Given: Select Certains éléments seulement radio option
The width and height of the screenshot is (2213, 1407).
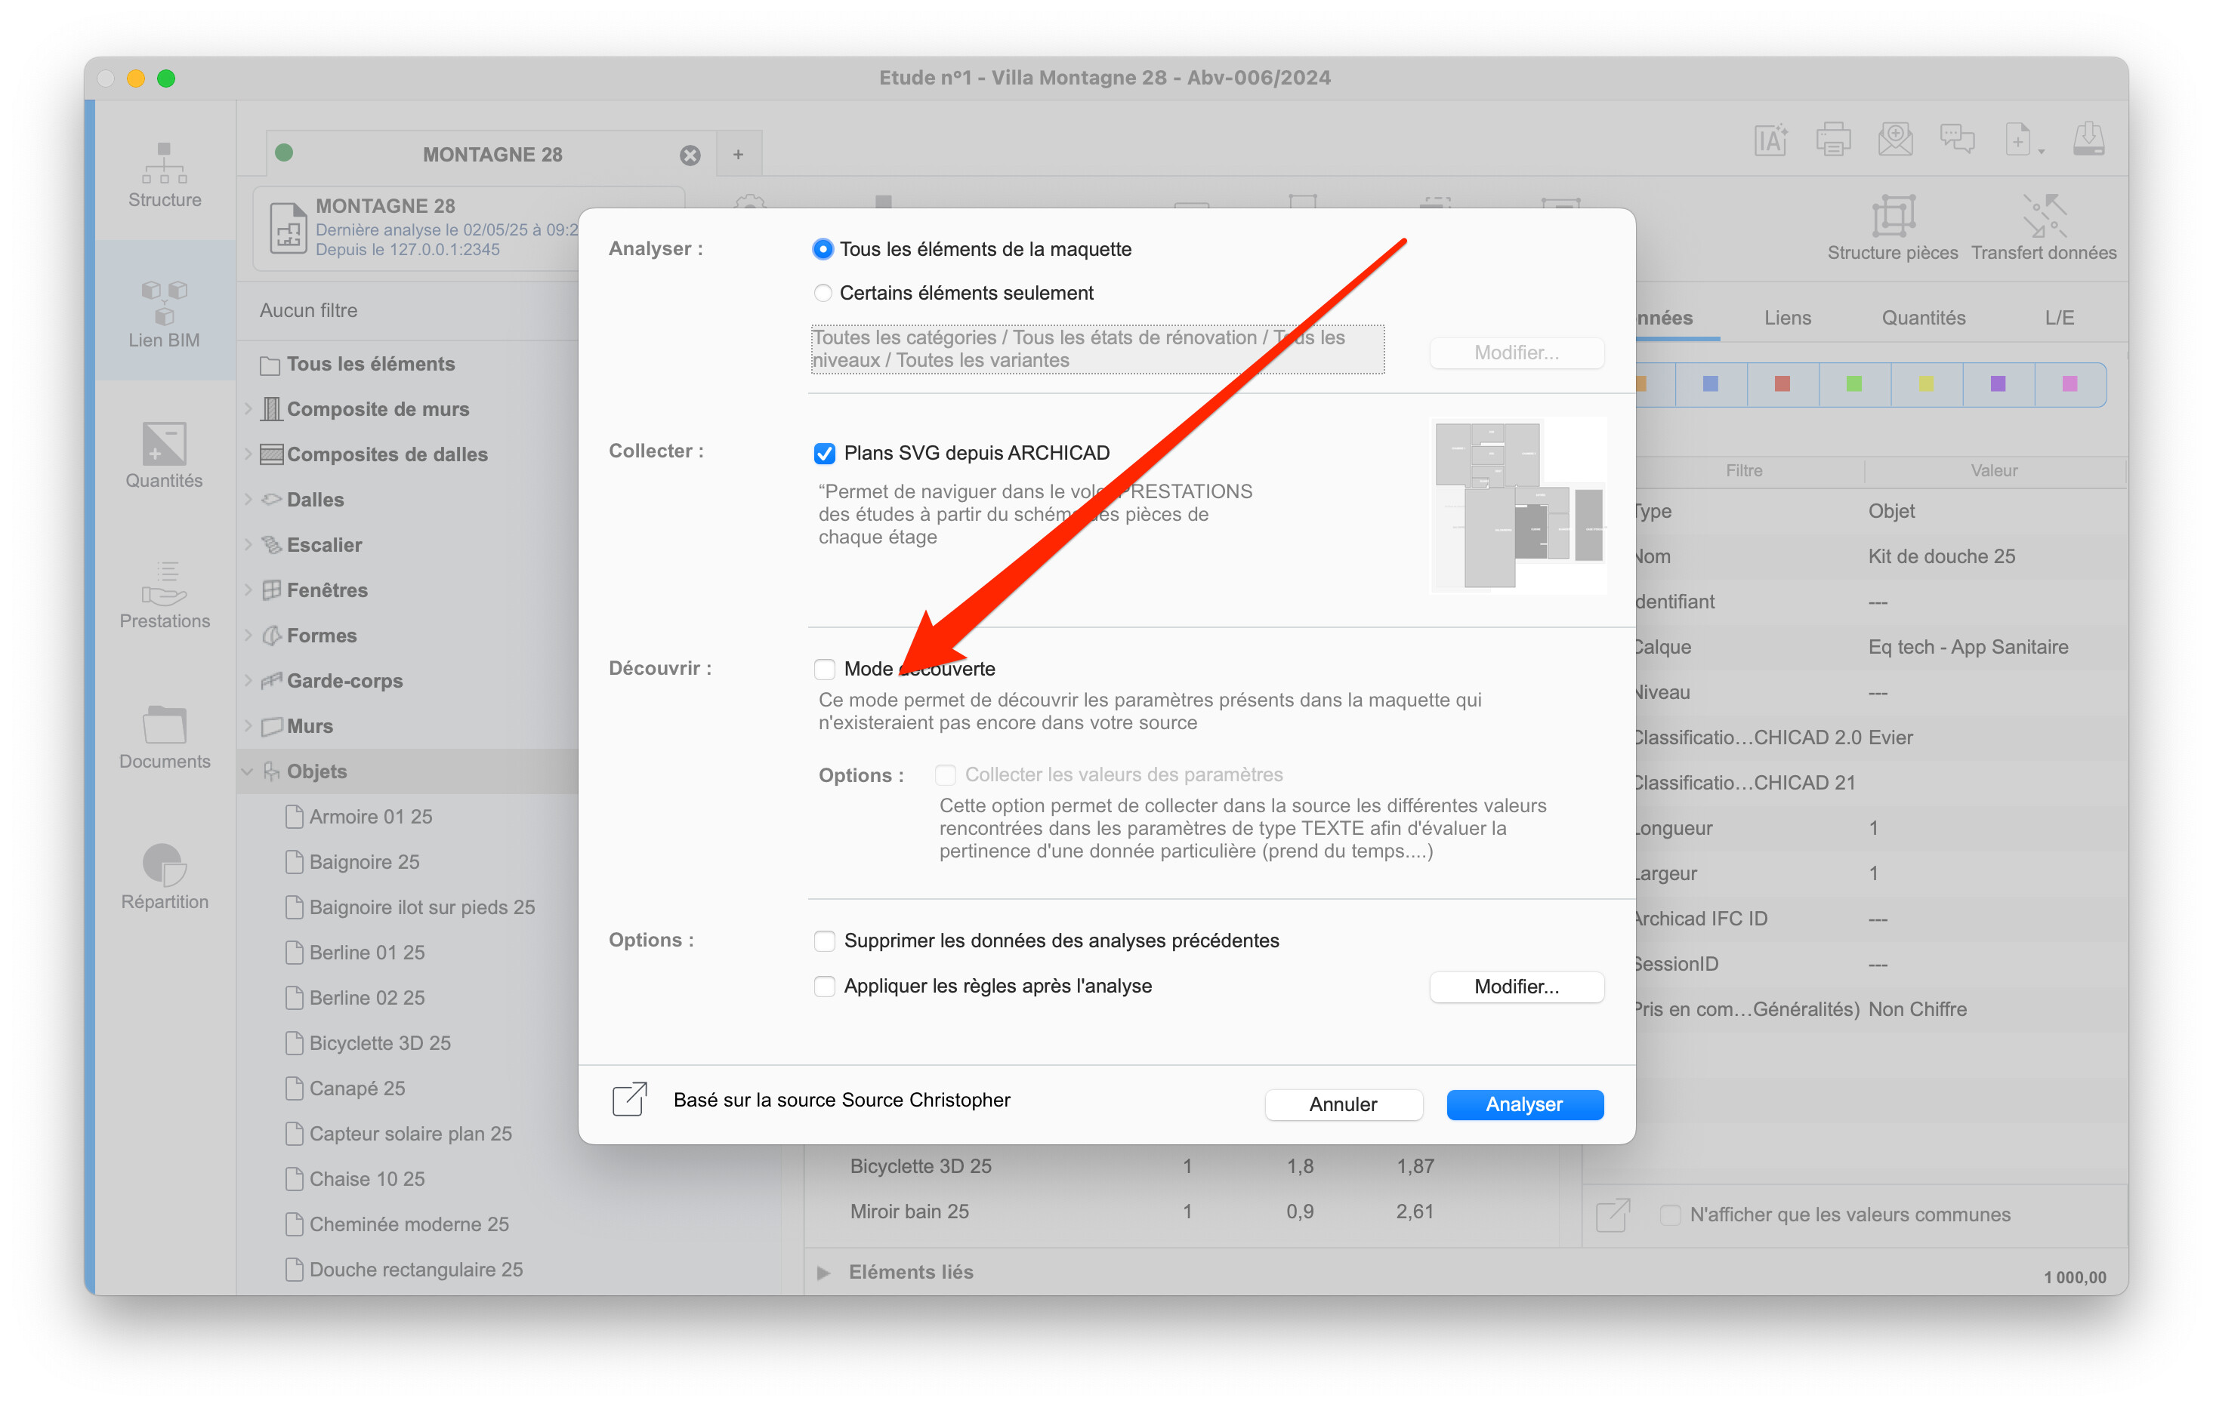Looking at the screenshot, I should click(823, 293).
